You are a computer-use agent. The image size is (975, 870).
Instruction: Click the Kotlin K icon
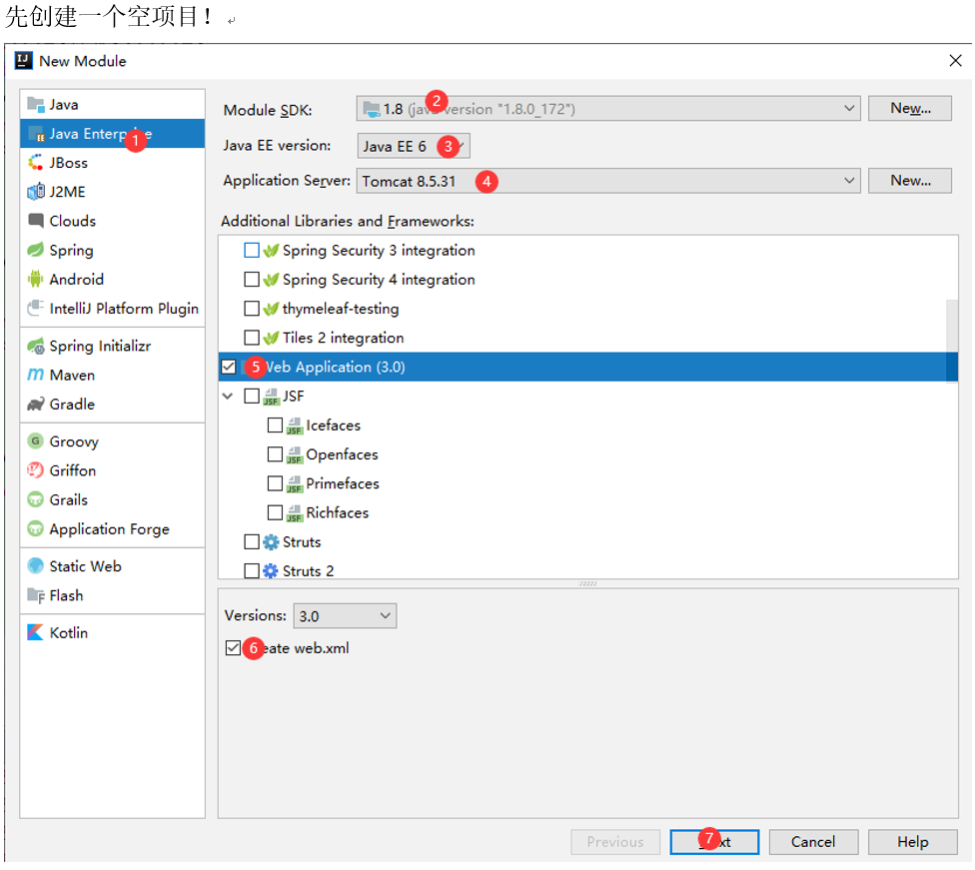click(x=35, y=632)
